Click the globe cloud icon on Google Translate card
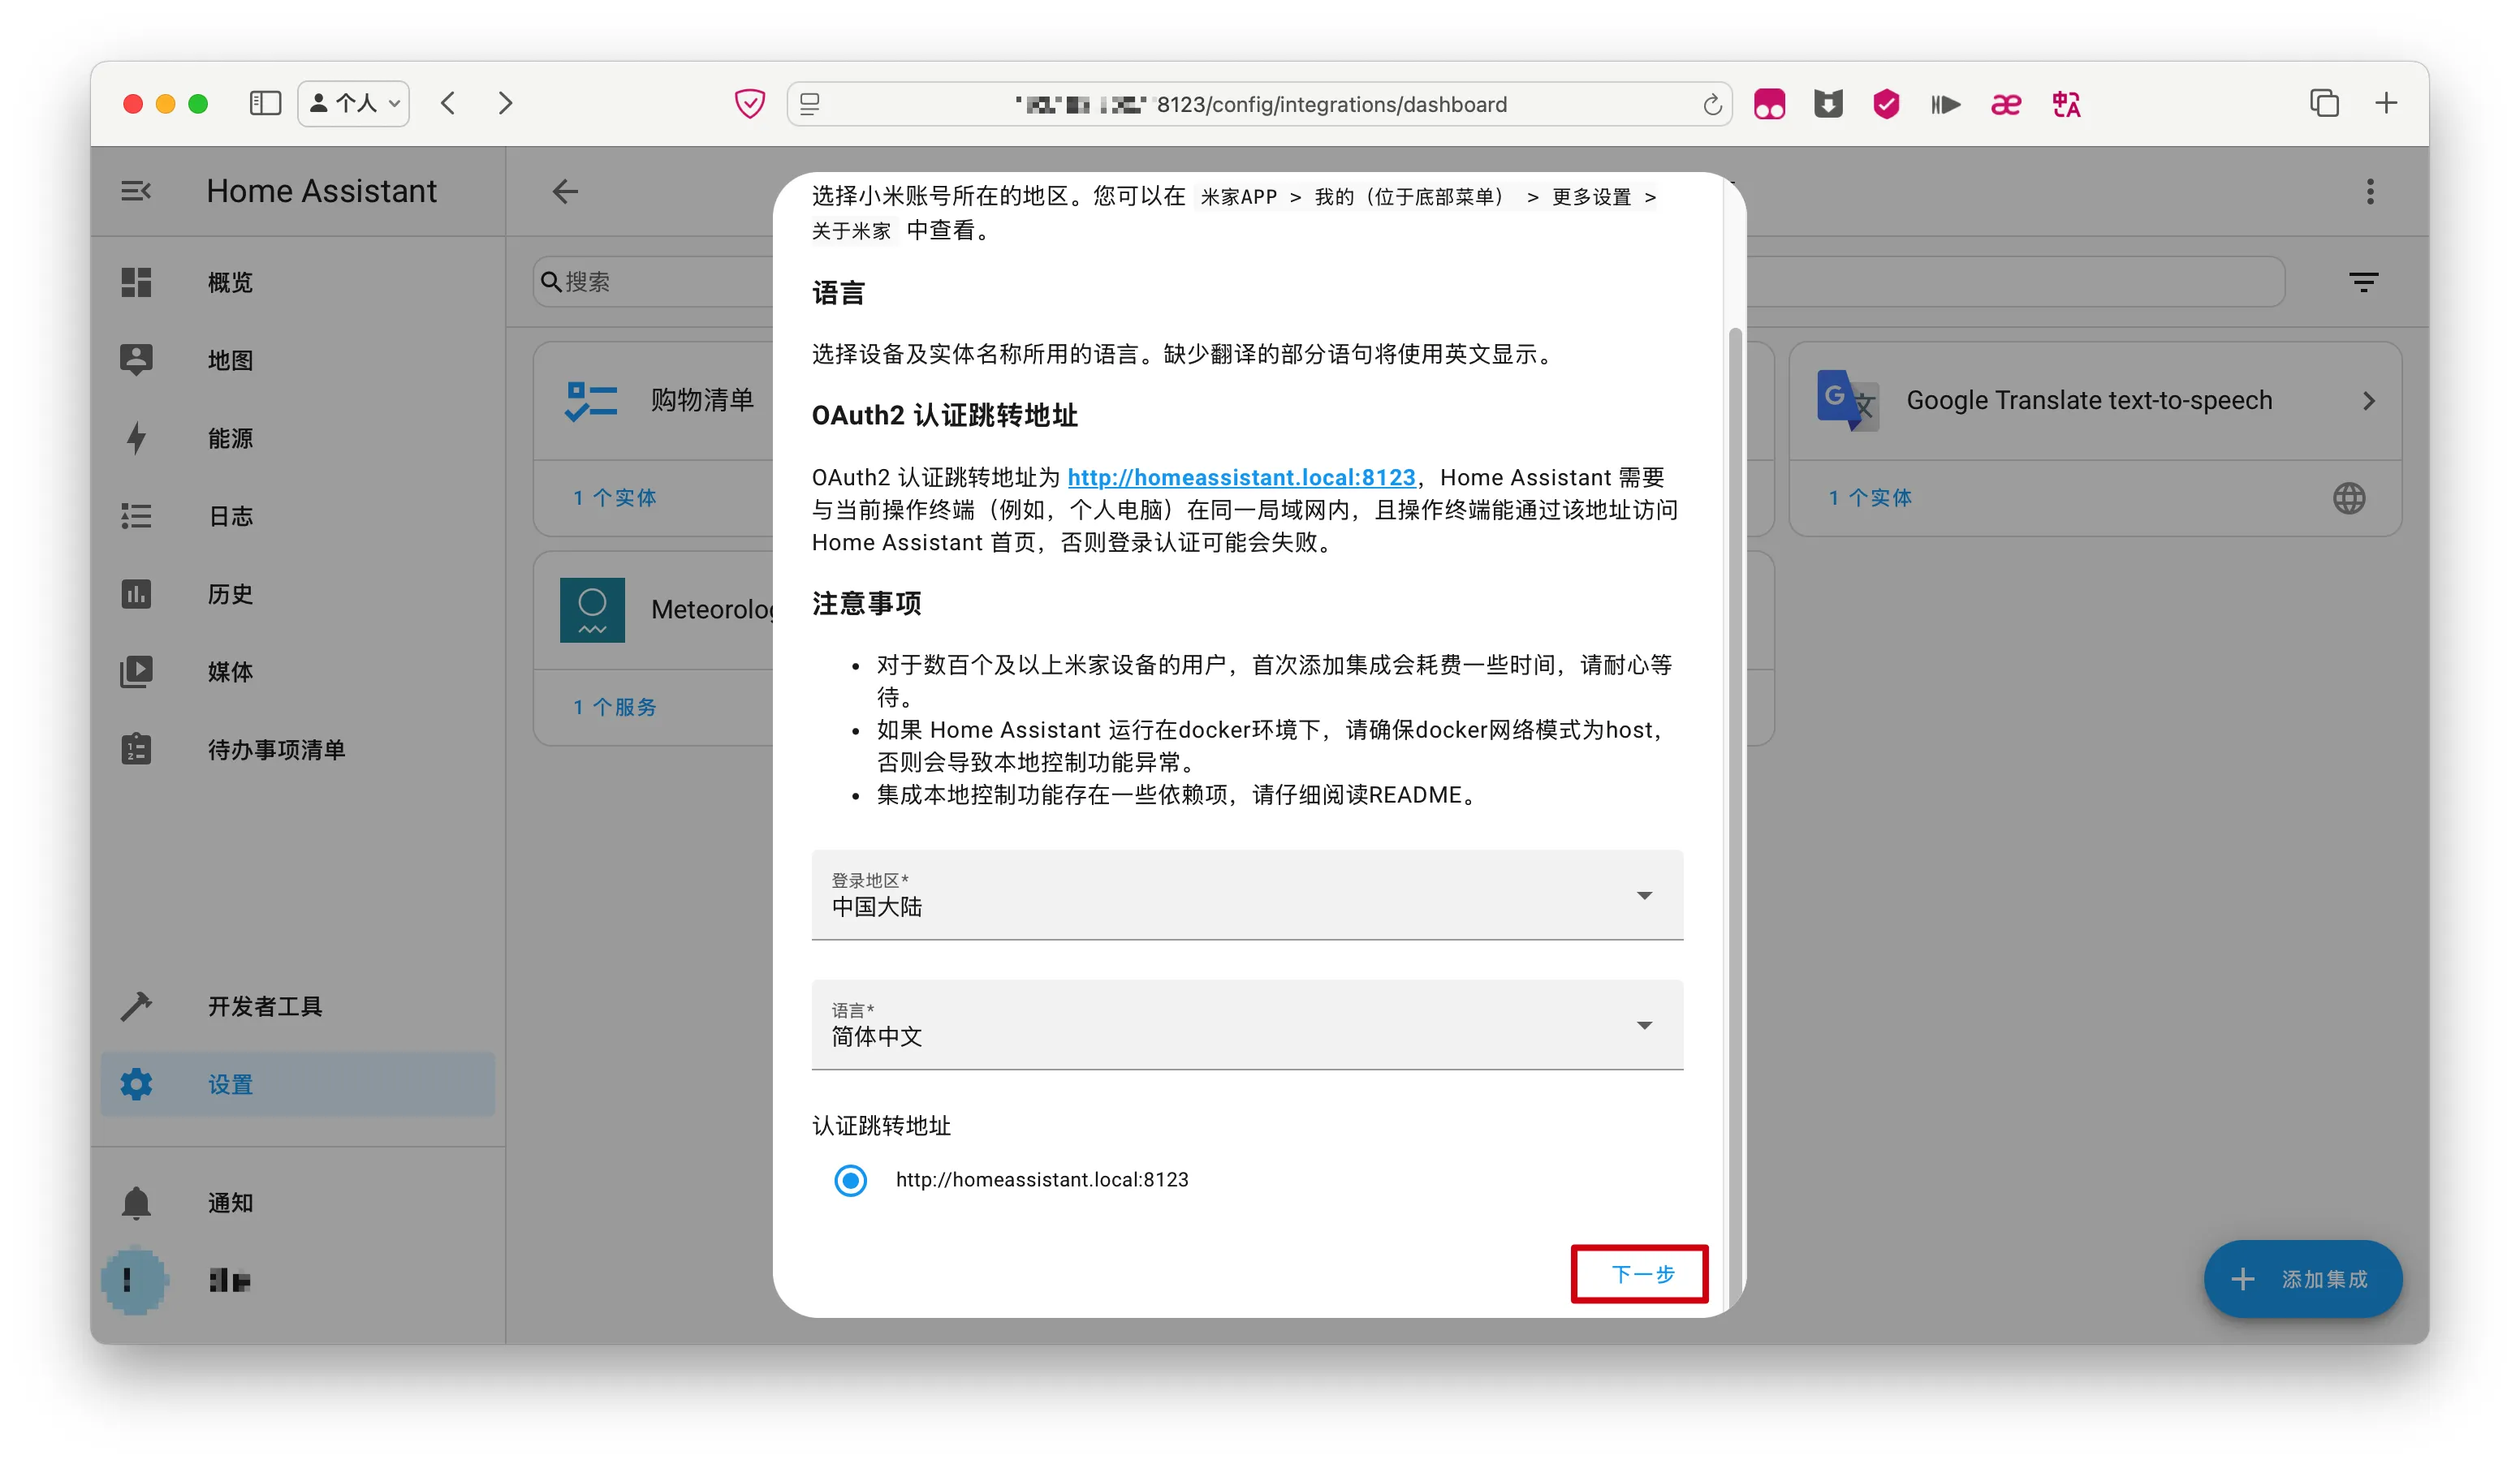The width and height of the screenshot is (2520, 1464). tap(2348, 497)
